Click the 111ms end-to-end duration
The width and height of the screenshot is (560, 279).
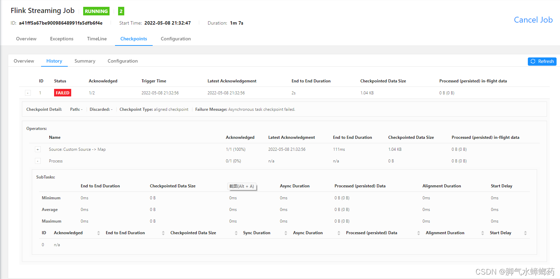pos(339,149)
